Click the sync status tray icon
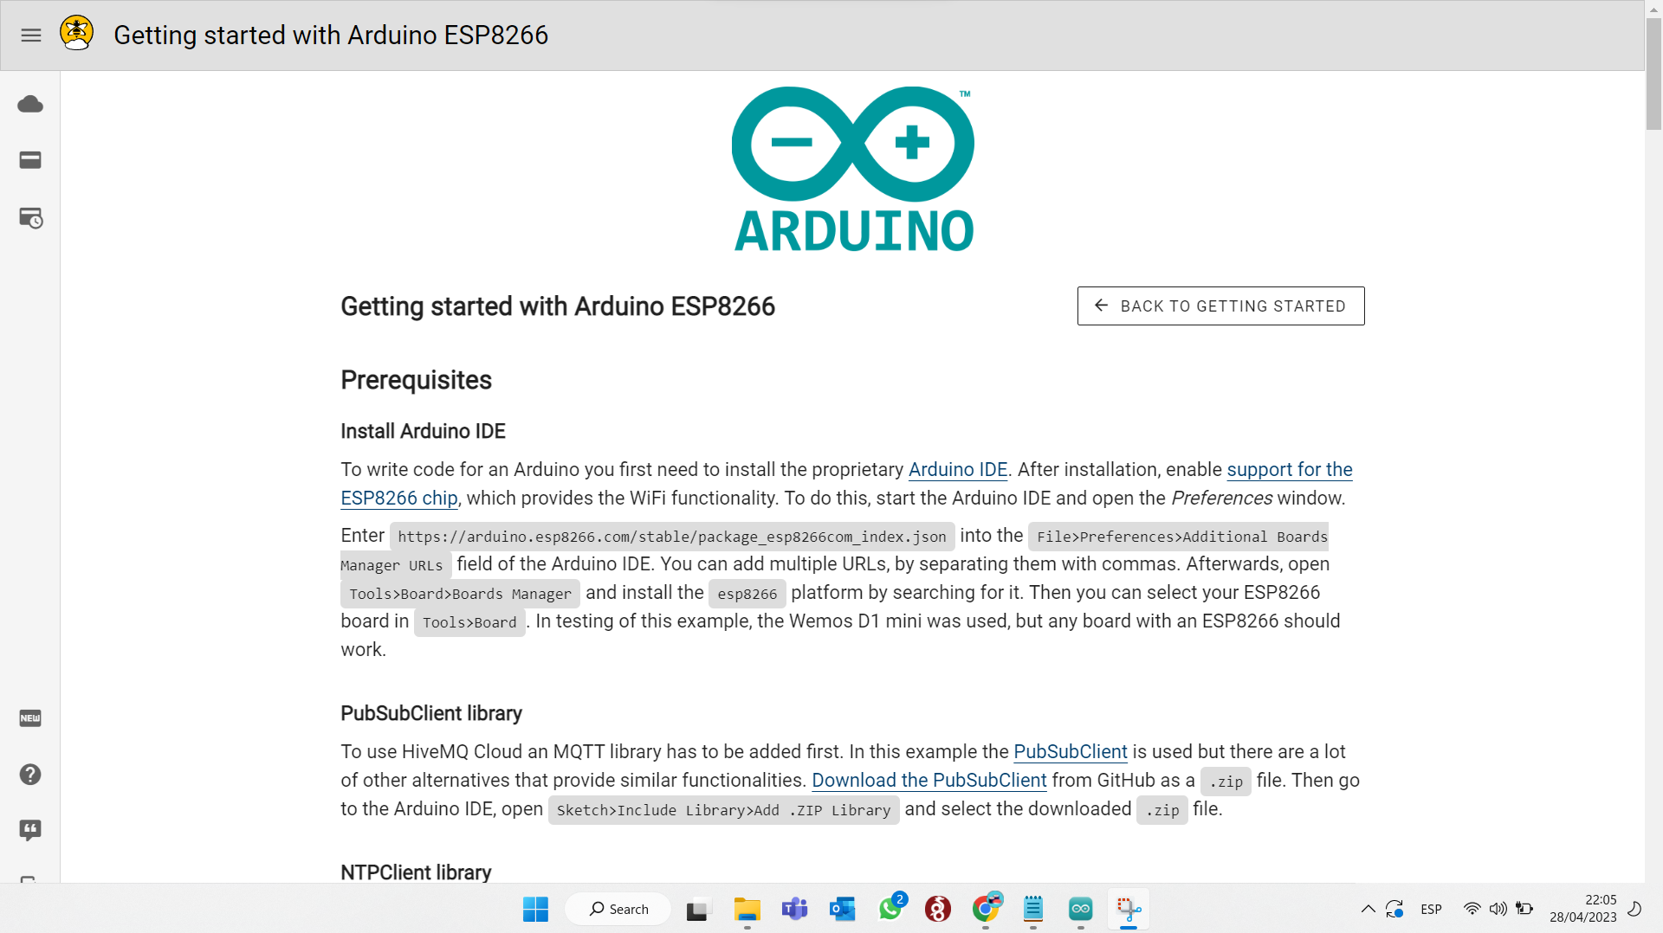The image size is (1663, 933). 1394,909
